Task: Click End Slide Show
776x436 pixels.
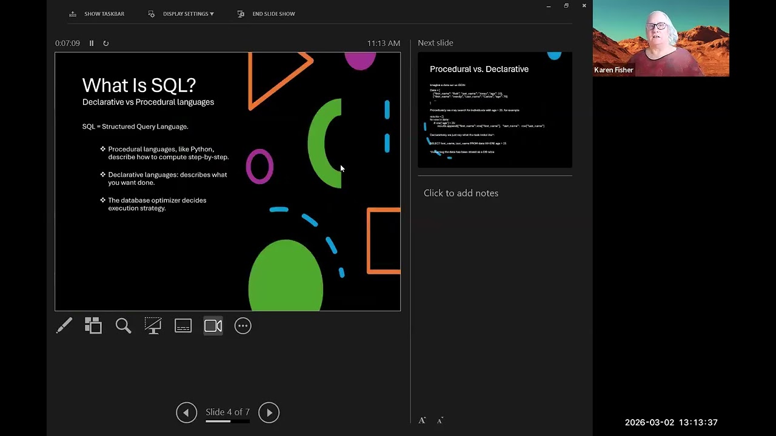Action: 266,13
